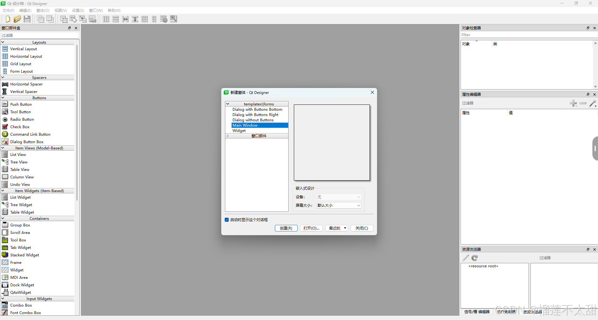Collapse the Item Widgets (Item-Based) category

pos(3,191)
